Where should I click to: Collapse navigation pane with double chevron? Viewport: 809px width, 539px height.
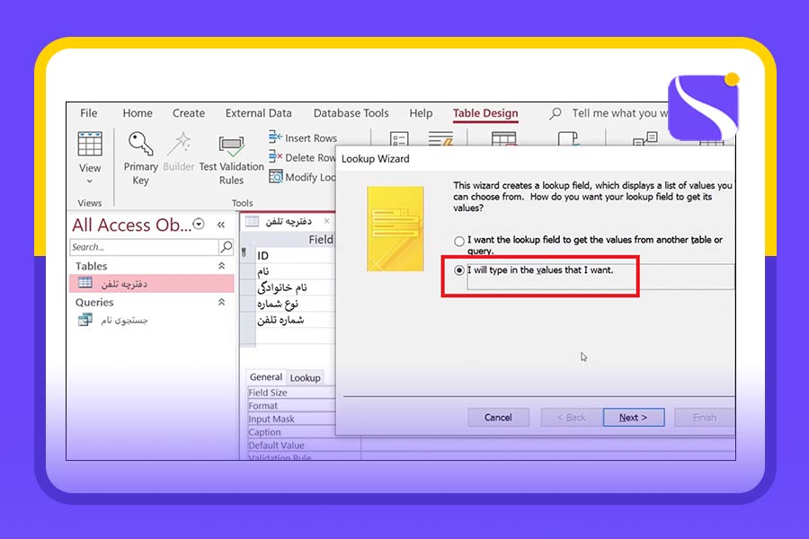coord(221,225)
